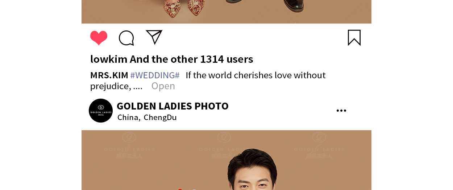Open comments with the speech bubble icon

pyautogui.click(x=126, y=38)
